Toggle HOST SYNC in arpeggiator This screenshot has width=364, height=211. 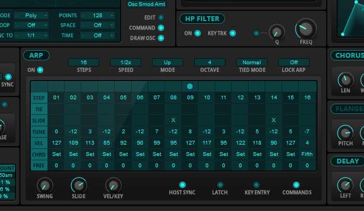182,185
